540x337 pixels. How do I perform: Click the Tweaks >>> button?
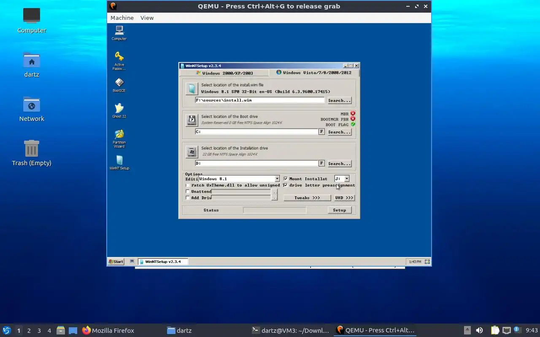pyautogui.click(x=307, y=198)
